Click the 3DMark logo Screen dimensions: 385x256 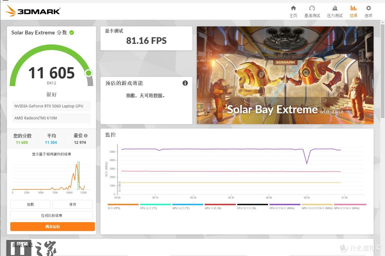pos(33,11)
